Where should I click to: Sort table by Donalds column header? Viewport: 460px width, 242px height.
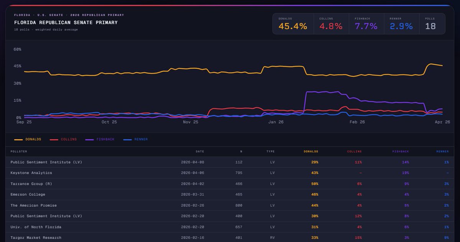tap(311, 151)
